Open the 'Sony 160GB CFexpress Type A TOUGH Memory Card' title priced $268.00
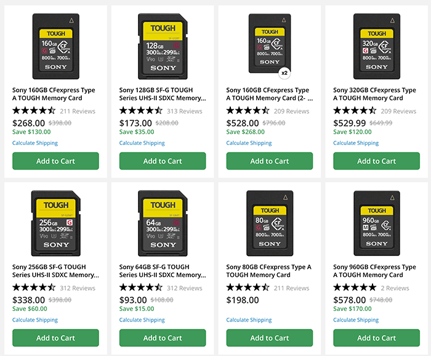 click(x=54, y=94)
